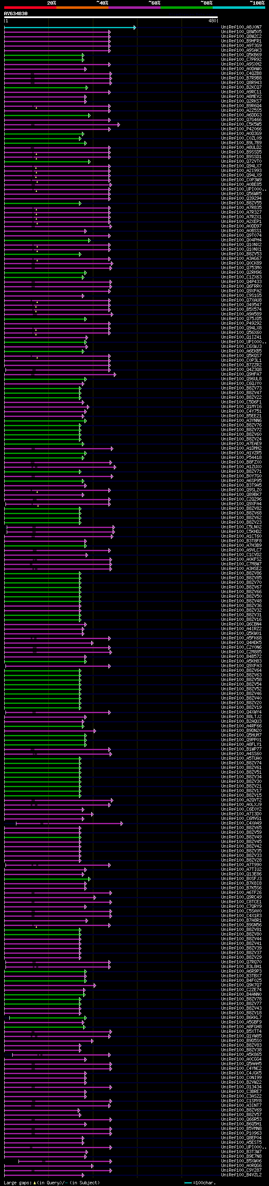Select hit label UniRef100_B9HFR1
269x1186 pixels.
point(241,41)
